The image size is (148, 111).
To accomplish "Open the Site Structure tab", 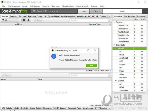I will tap(130, 16).
